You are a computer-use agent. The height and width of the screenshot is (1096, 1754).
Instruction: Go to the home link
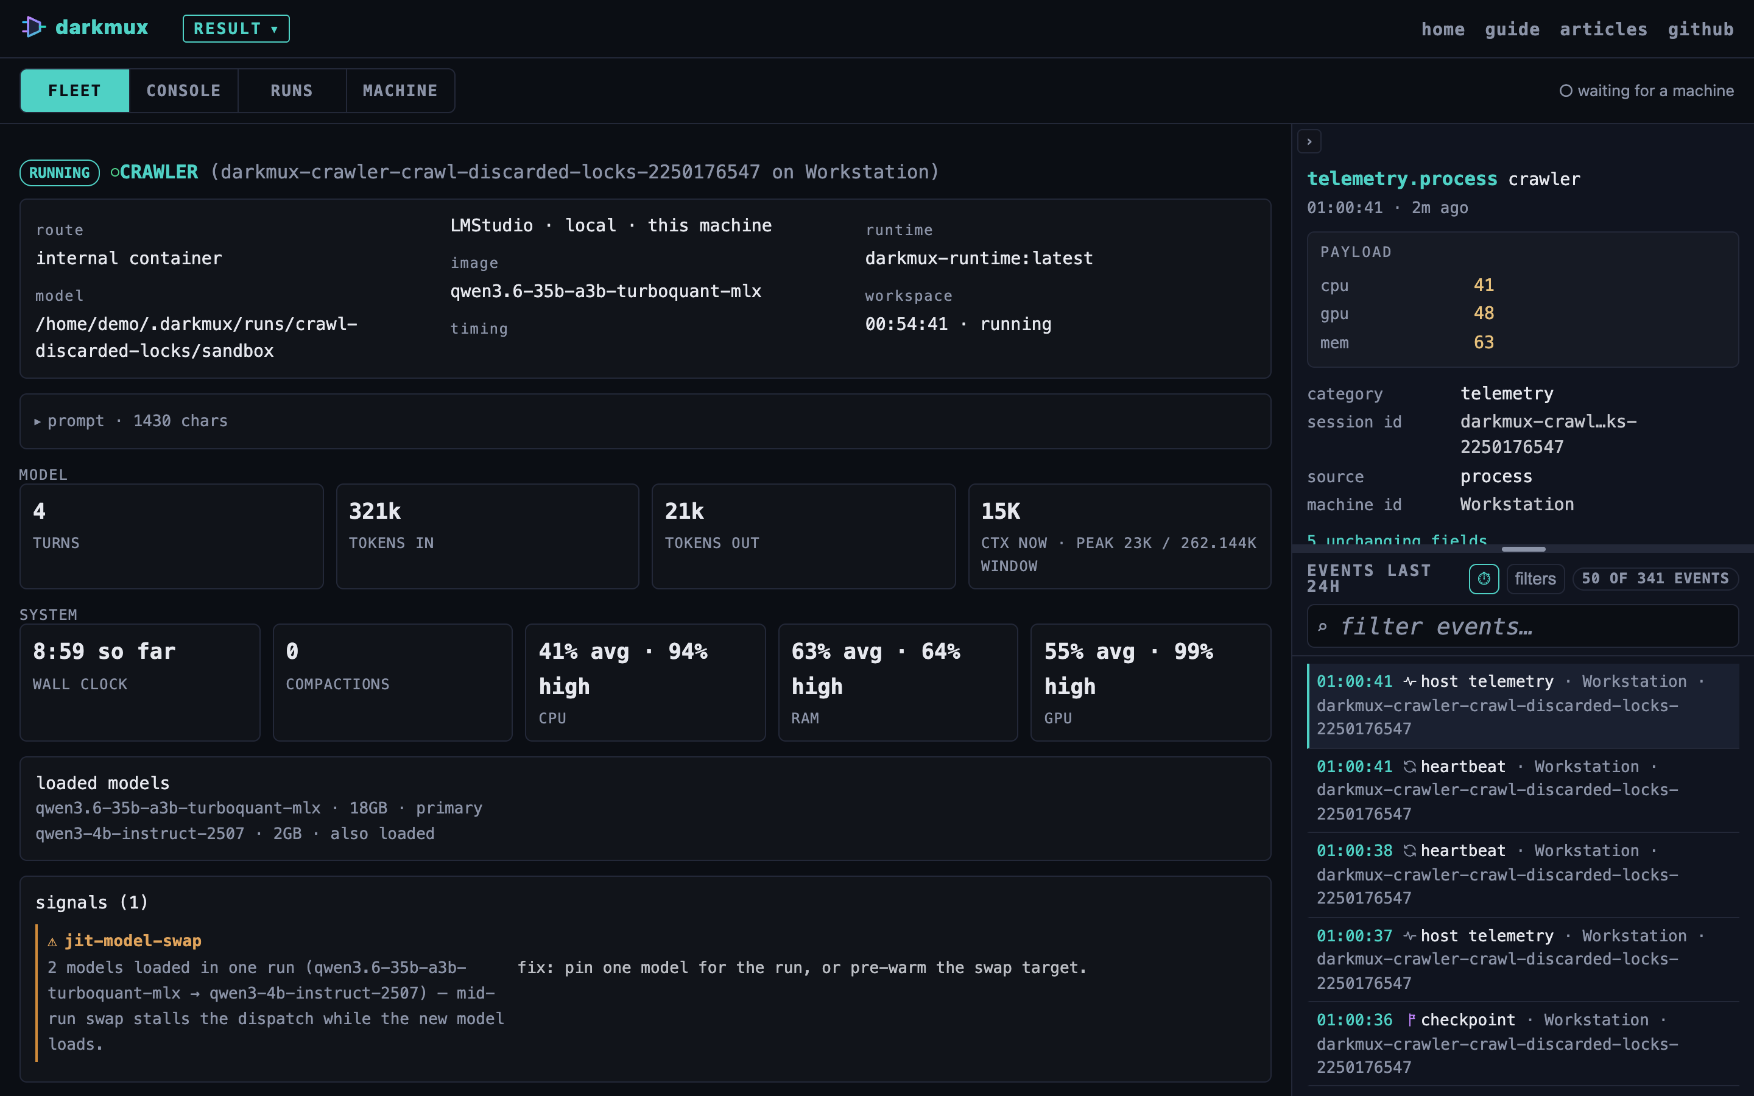(1442, 29)
